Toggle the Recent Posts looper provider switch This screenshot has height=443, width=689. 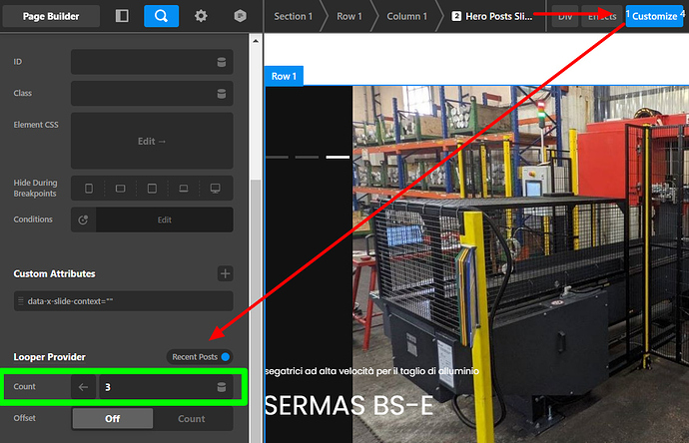click(225, 357)
